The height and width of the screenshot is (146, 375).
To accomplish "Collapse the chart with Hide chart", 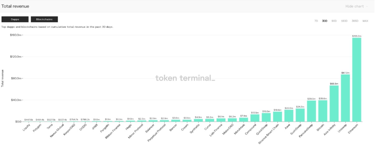I will point(357,6).
